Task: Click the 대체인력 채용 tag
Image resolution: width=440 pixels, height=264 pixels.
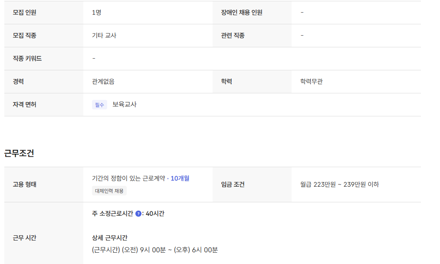Action: click(x=109, y=191)
